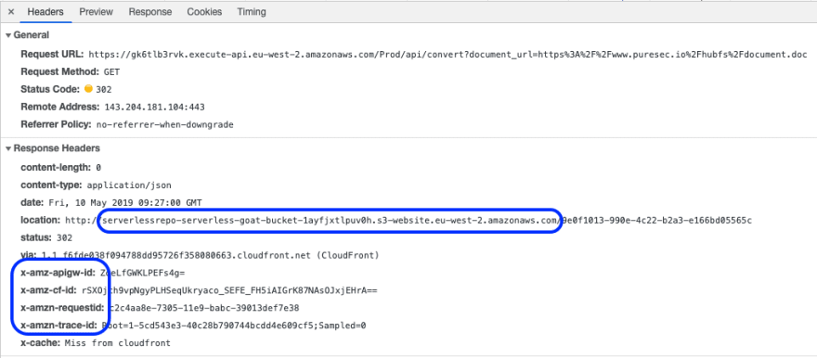Image resolution: width=817 pixels, height=358 pixels.
Task: Click the x-amz-apigw-id header name
Action: (x=58, y=274)
